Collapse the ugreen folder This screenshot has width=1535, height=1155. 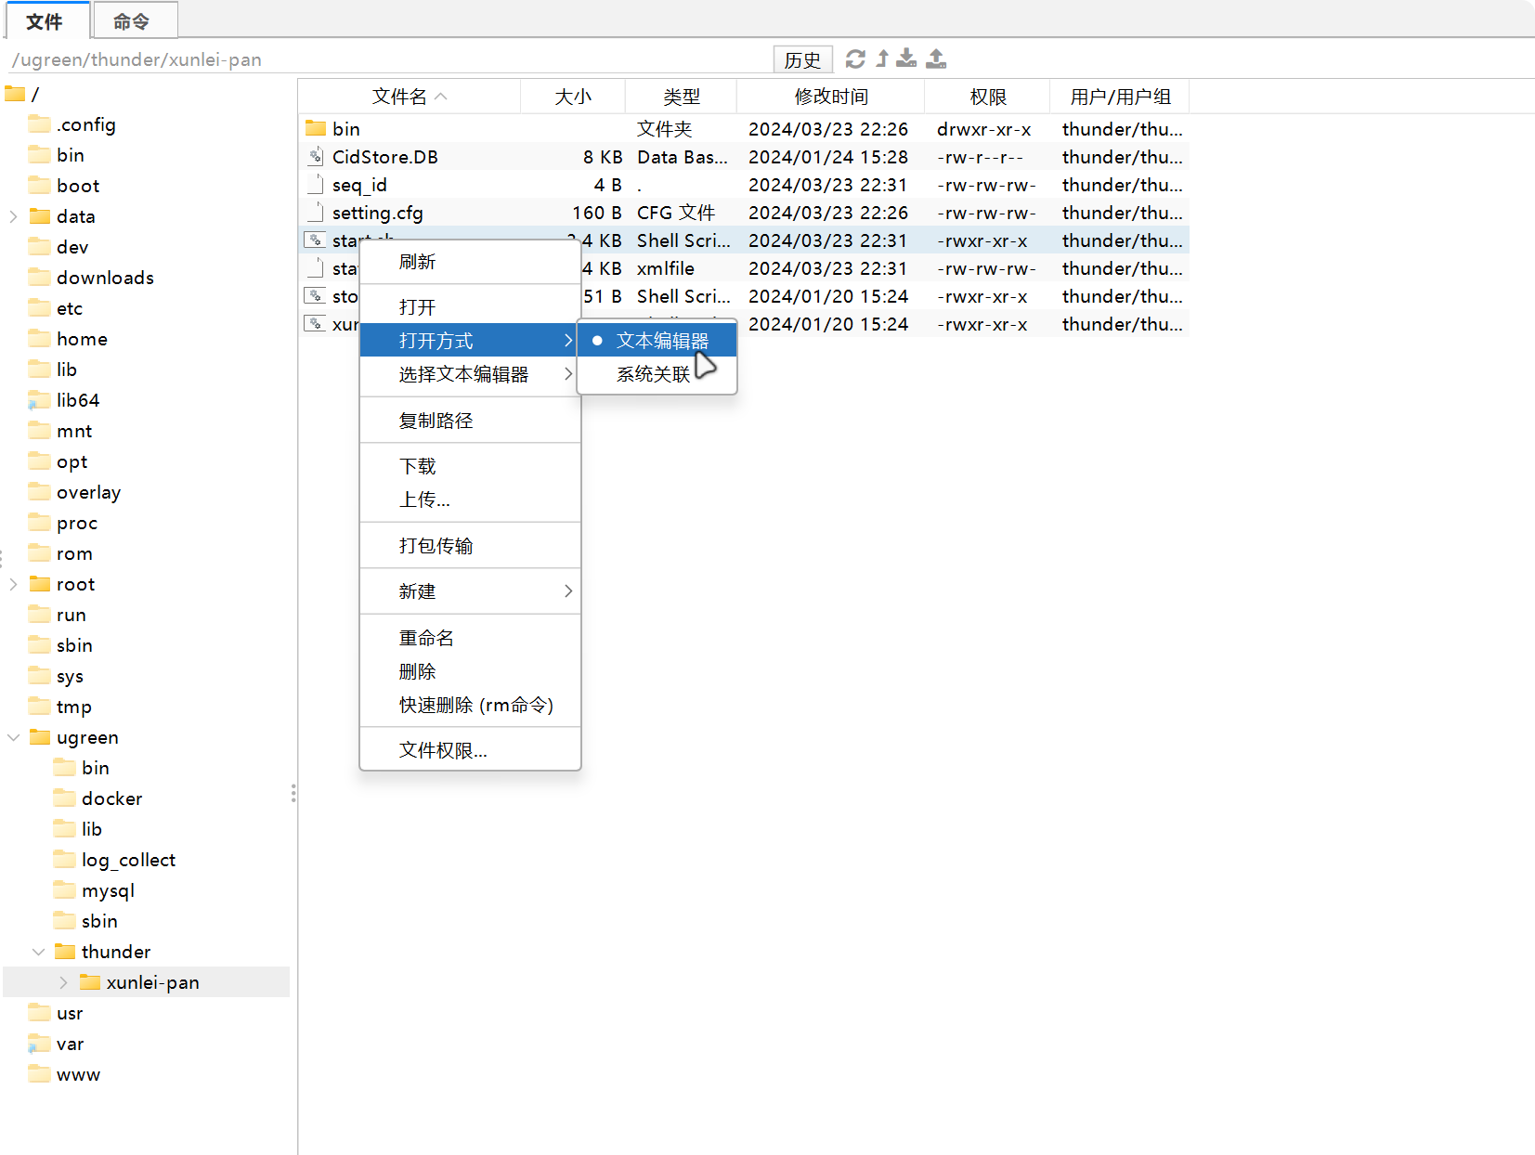13,737
